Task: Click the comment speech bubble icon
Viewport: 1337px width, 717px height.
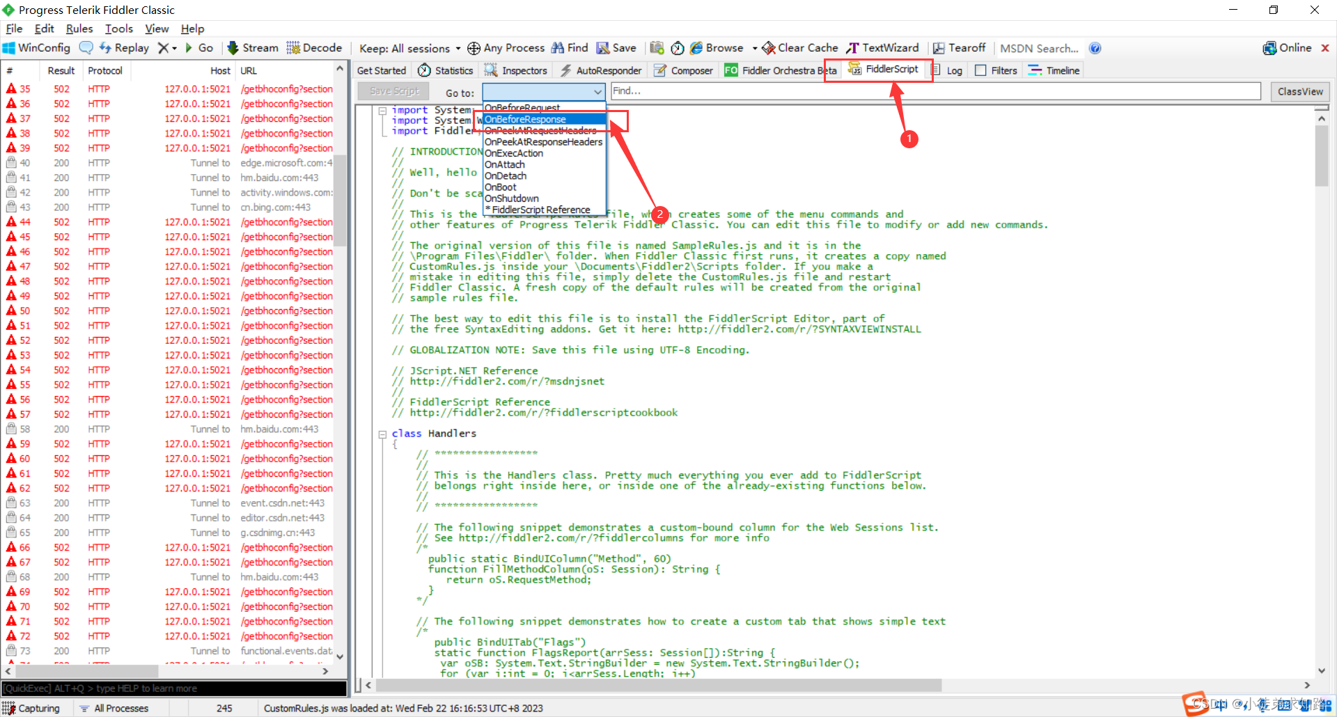Action: pyautogui.click(x=86, y=48)
